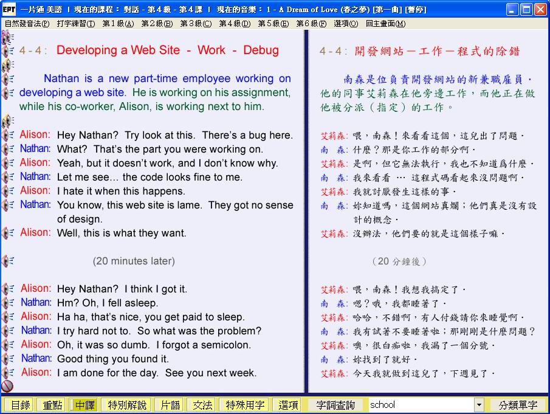Open the word lookup dropdown arrow

point(479,405)
